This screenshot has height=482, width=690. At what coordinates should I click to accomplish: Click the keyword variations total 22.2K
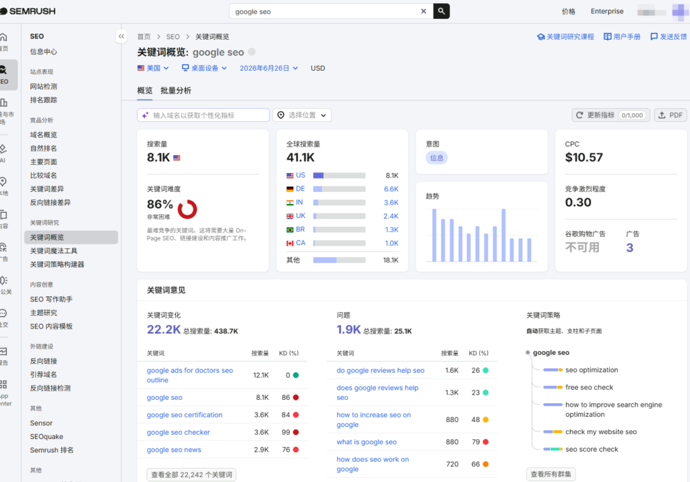(164, 330)
